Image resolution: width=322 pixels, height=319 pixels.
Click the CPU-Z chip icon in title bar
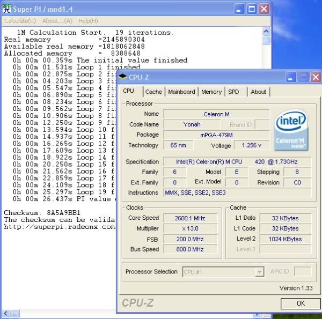pyautogui.click(x=122, y=77)
